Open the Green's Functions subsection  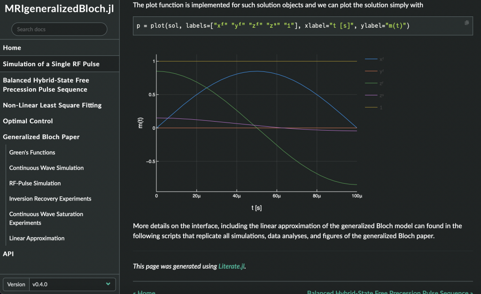[x=32, y=153]
